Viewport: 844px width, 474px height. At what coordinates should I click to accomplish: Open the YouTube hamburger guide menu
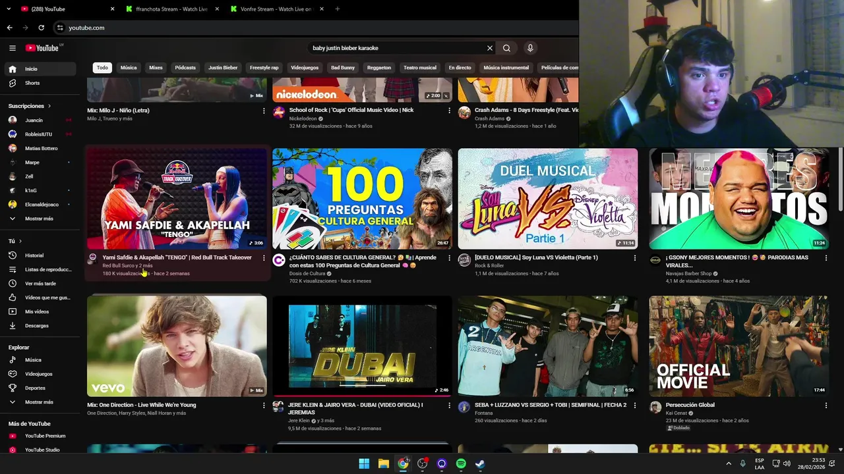(12, 48)
